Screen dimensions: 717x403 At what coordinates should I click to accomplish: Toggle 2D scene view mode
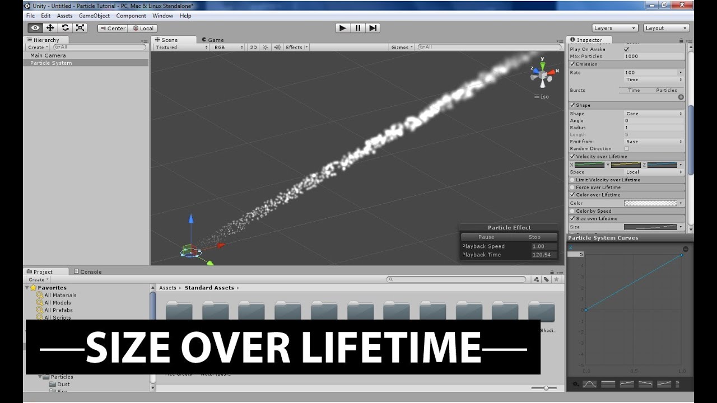253,48
